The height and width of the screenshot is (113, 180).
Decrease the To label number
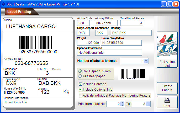click(x=148, y=105)
